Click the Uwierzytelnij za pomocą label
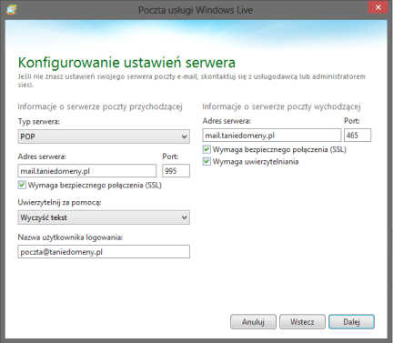The width and height of the screenshot is (393, 343). click(59, 203)
